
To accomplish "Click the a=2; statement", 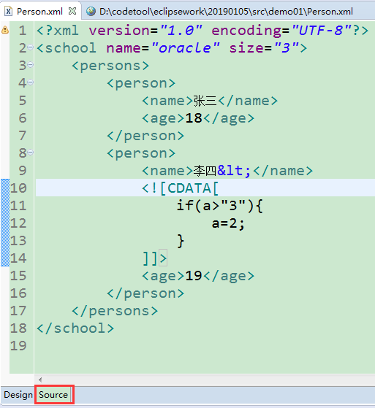I will point(228,223).
